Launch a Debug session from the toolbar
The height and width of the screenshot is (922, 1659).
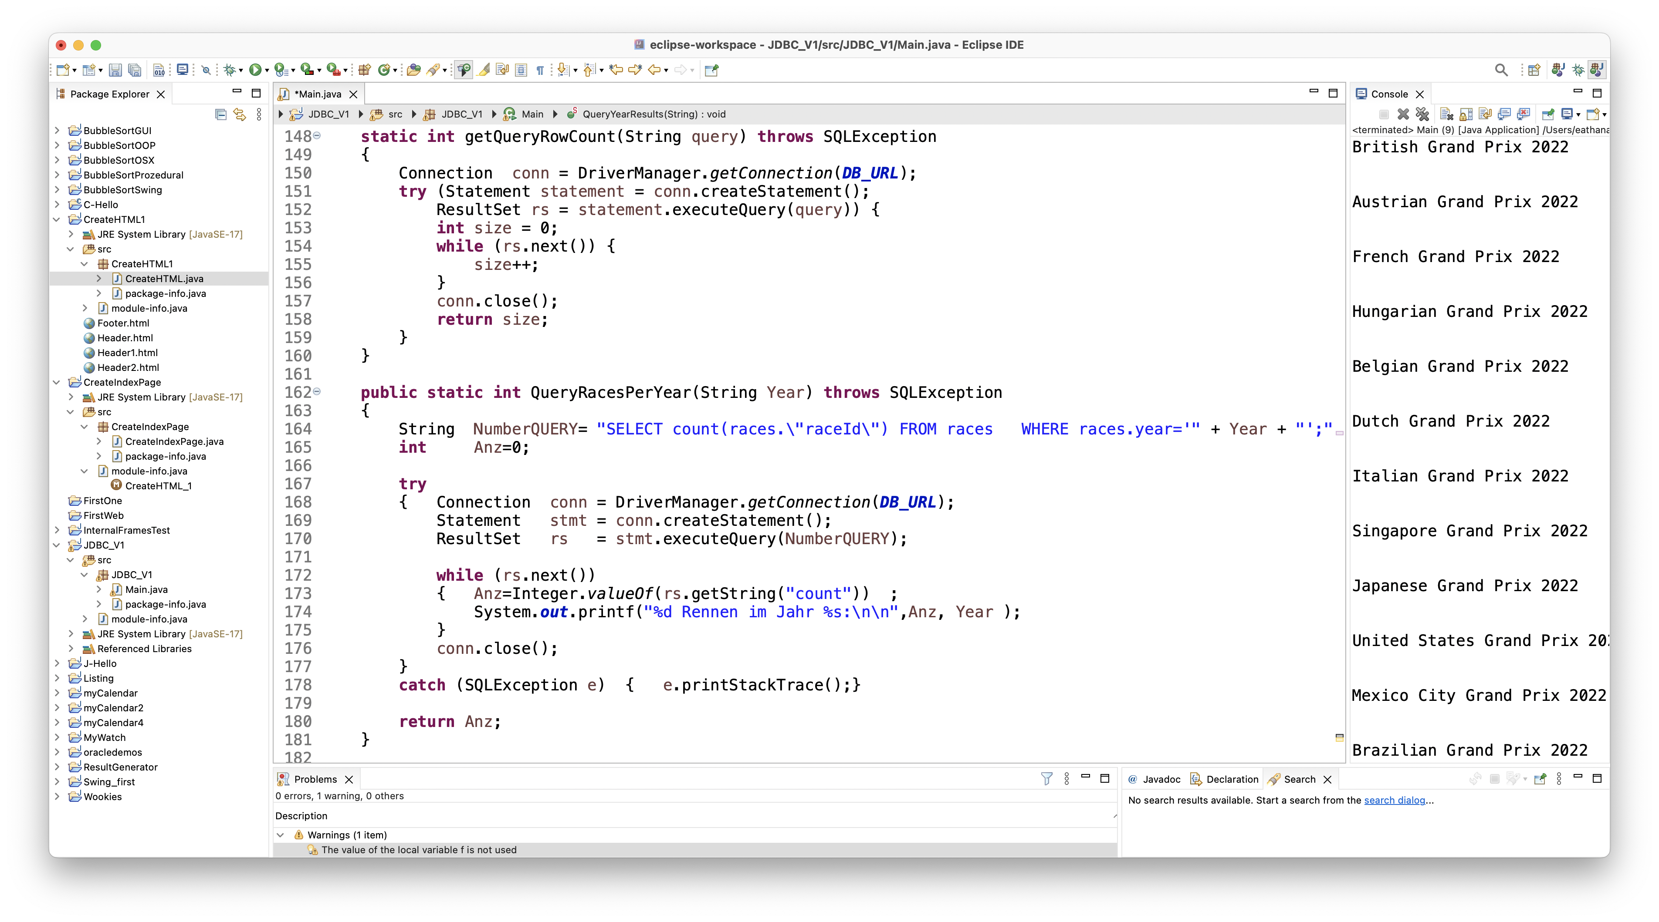coord(230,70)
